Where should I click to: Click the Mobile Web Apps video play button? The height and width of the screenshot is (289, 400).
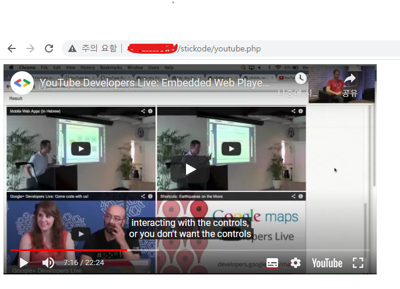coord(81,149)
